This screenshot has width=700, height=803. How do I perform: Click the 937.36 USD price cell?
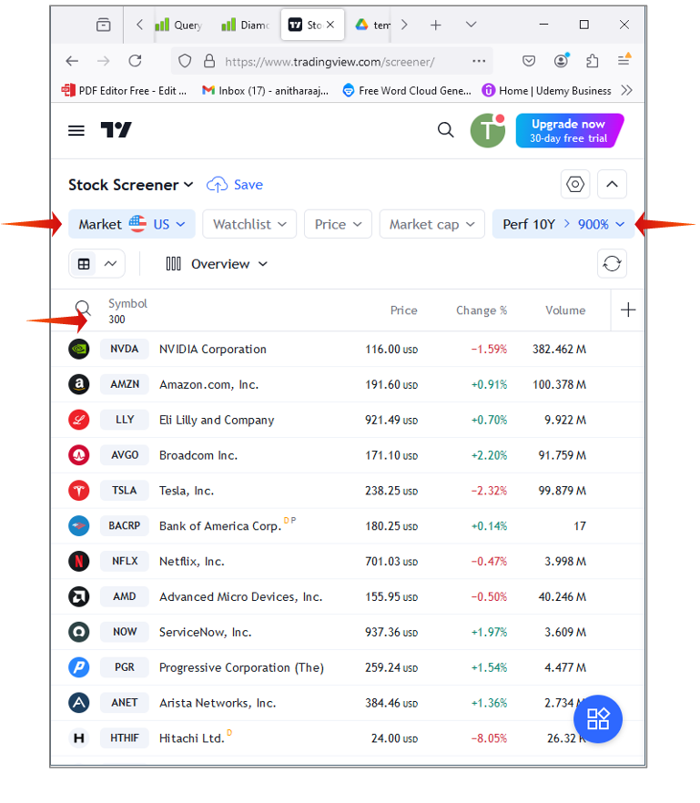click(x=391, y=632)
